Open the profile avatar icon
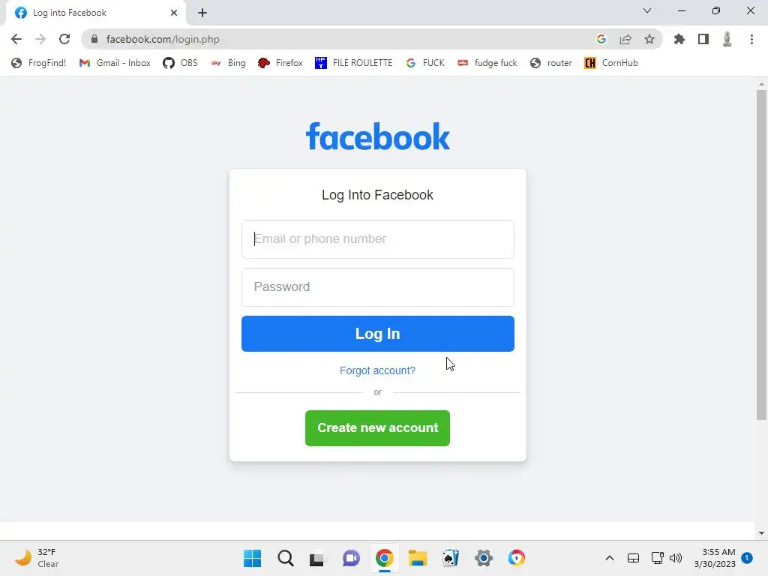The height and width of the screenshot is (576, 768). coord(727,39)
